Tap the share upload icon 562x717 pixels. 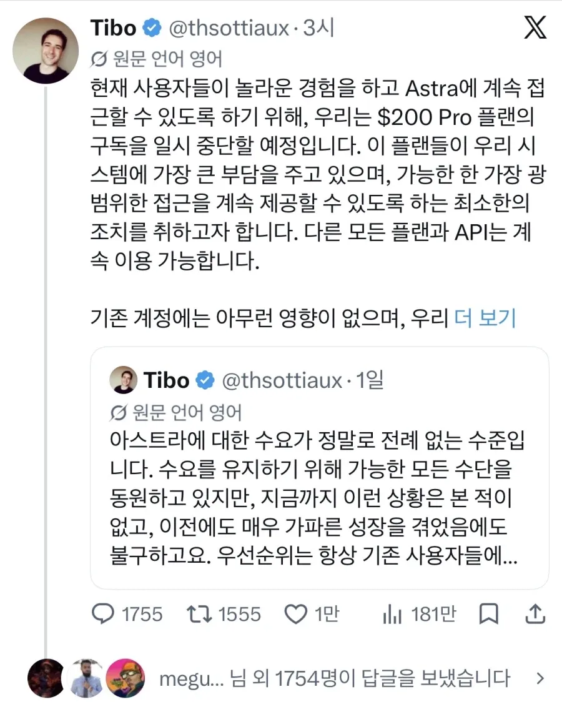[x=535, y=613]
